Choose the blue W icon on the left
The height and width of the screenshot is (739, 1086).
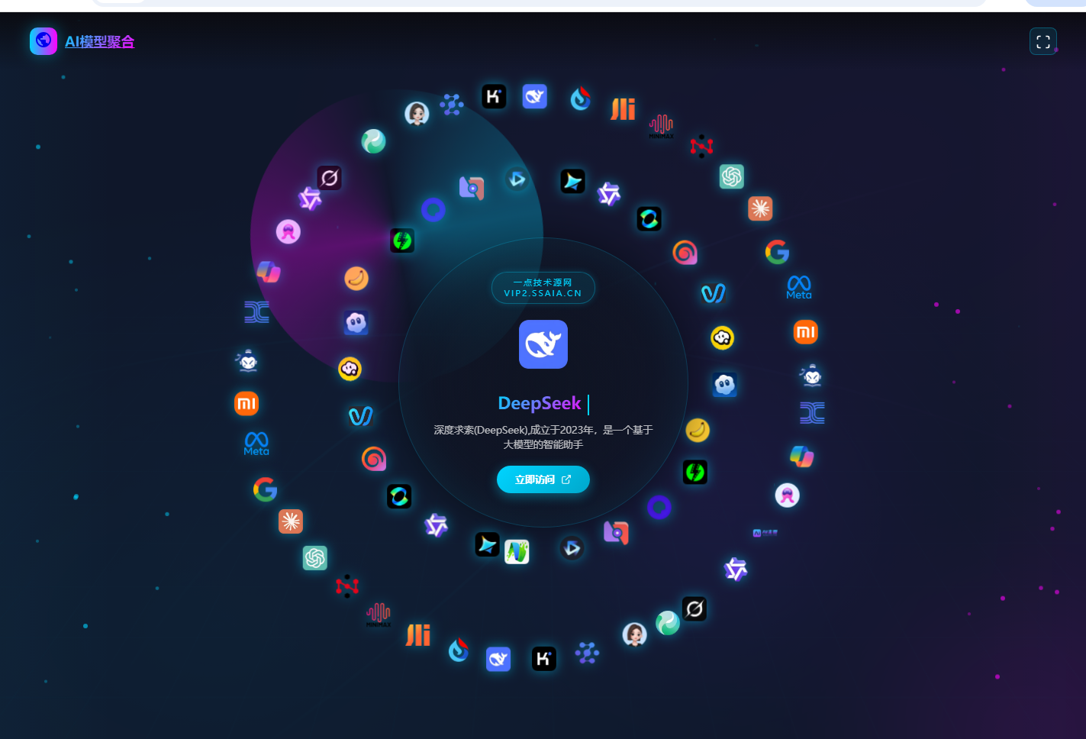point(361,416)
